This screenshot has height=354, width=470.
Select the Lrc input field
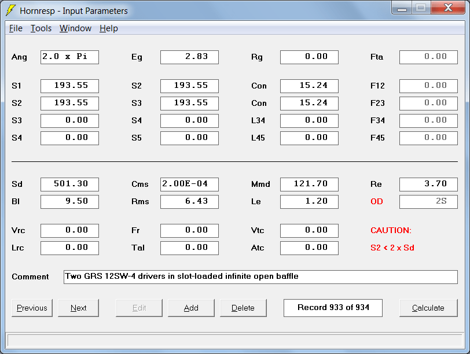point(69,248)
